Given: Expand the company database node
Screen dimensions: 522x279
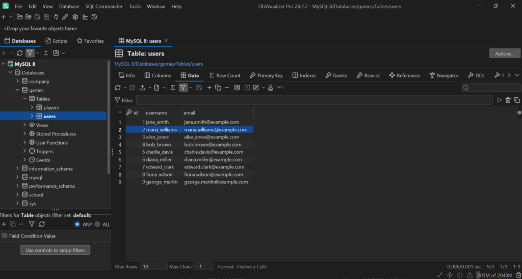Looking at the screenshot, I should coord(18,81).
